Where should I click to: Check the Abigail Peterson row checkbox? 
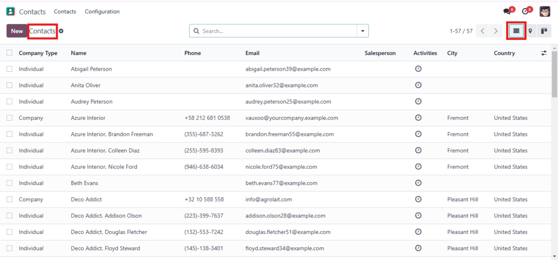point(9,69)
